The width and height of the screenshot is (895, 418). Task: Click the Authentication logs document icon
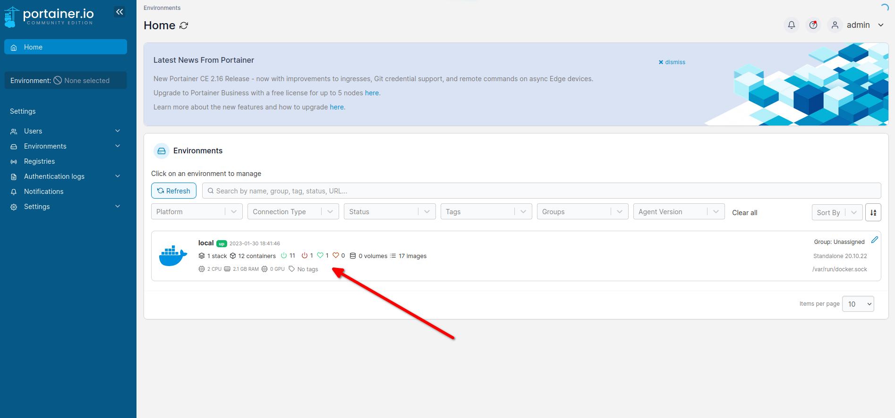click(14, 176)
